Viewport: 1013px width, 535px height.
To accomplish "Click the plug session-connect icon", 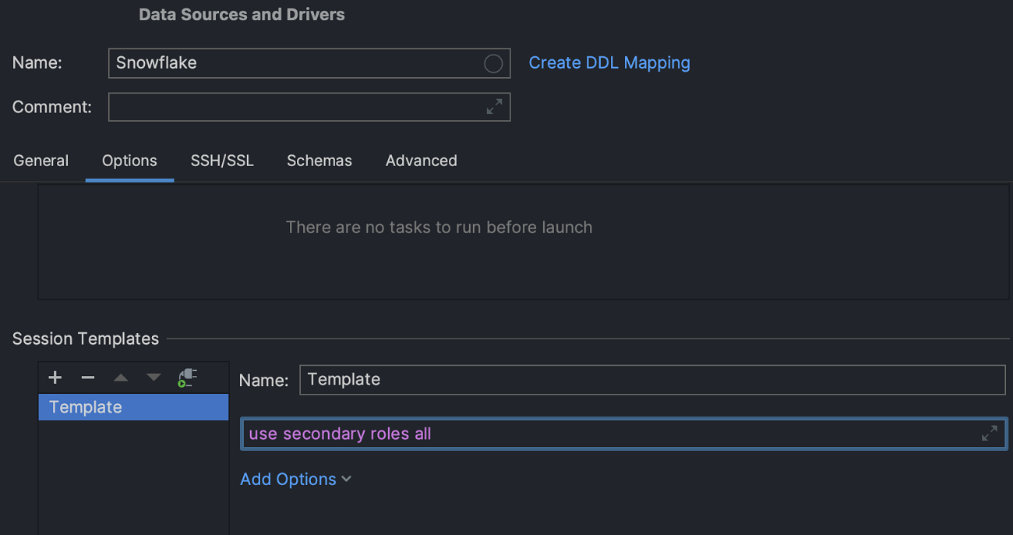I will 187,378.
